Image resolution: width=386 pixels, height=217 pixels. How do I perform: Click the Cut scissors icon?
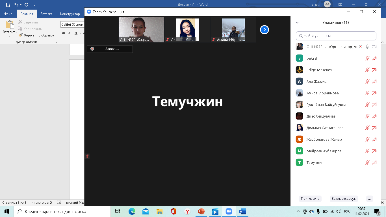(20, 22)
